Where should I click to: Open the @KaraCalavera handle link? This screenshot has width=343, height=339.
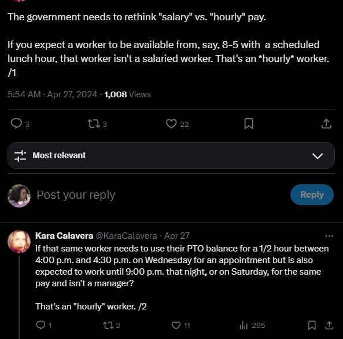(126, 236)
